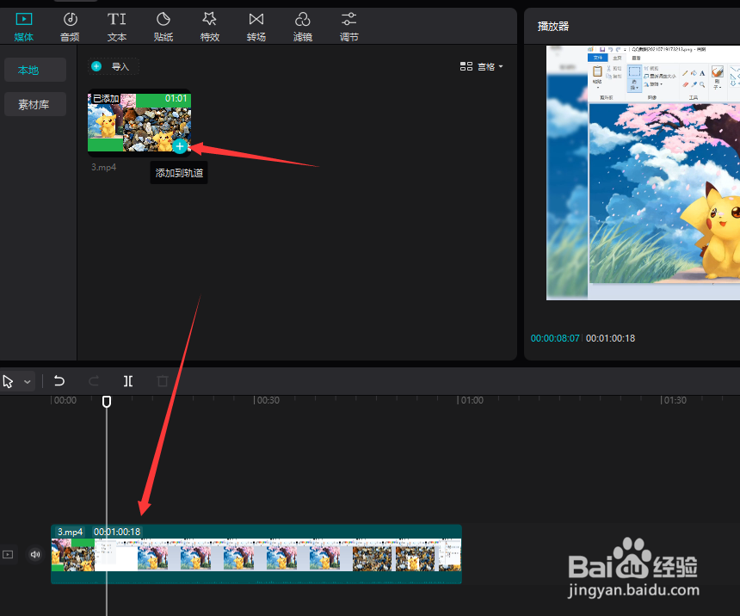
Task: Open the 调节 adjustment tab
Action: pos(348,27)
